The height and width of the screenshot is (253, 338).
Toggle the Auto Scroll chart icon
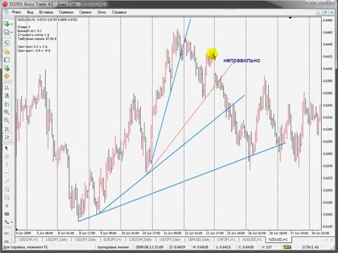point(7,129)
